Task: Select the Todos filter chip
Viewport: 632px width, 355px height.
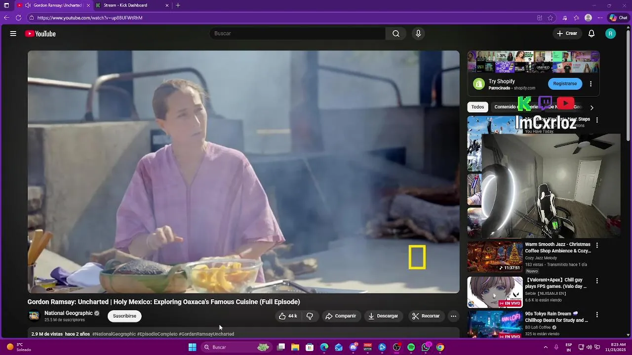Action: [x=477, y=107]
